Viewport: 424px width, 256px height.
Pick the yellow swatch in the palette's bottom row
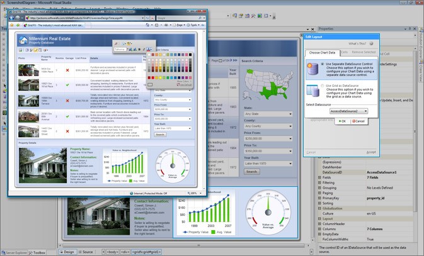[x=161, y=77]
